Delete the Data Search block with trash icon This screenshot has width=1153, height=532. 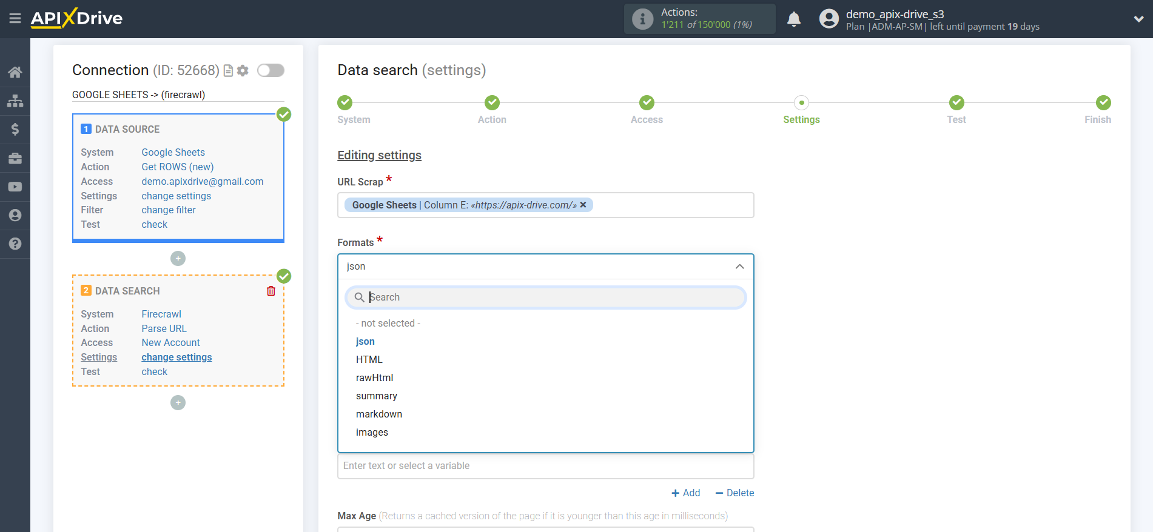pyautogui.click(x=271, y=291)
